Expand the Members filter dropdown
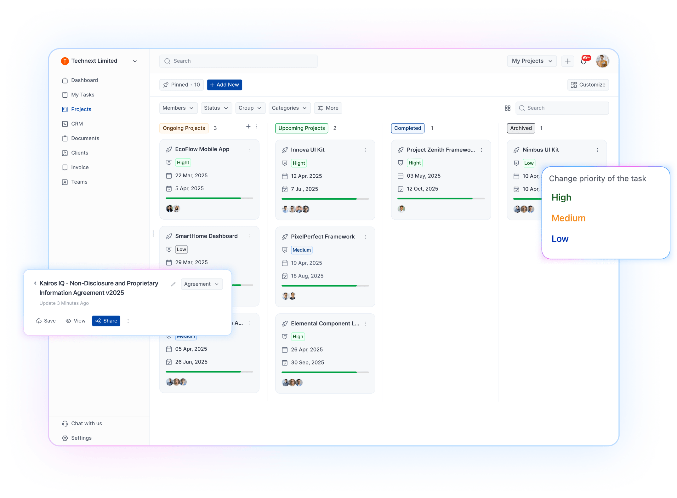The width and height of the screenshot is (677, 498). click(178, 108)
